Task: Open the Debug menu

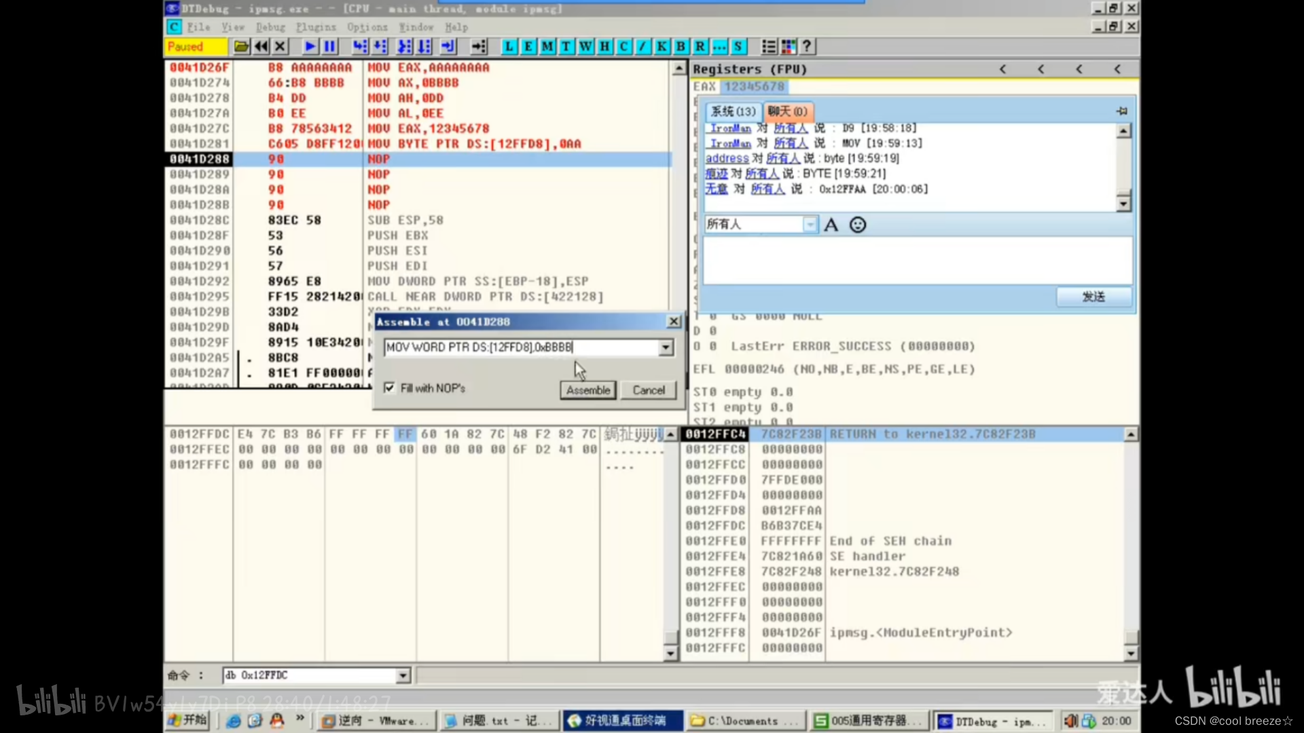Action: coord(270,27)
